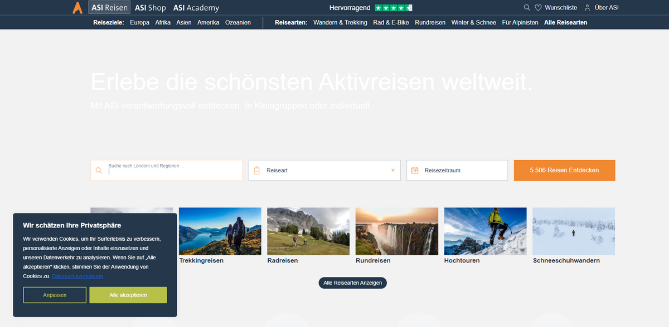Click Über ASI link text
The height and width of the screenshot is (327, 669).
pyautogui.click(x=607, y=8)
